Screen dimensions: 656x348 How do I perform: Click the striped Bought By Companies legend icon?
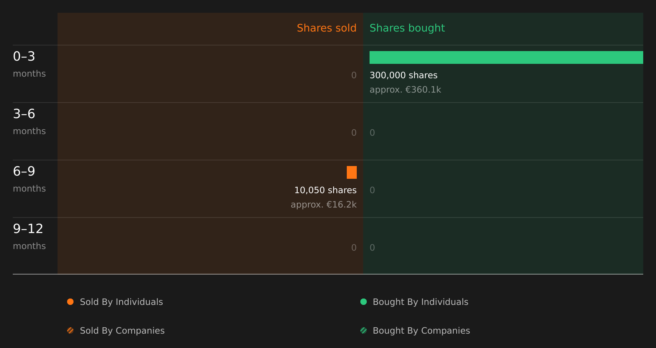pyautogui.click(x=364, y=330)
